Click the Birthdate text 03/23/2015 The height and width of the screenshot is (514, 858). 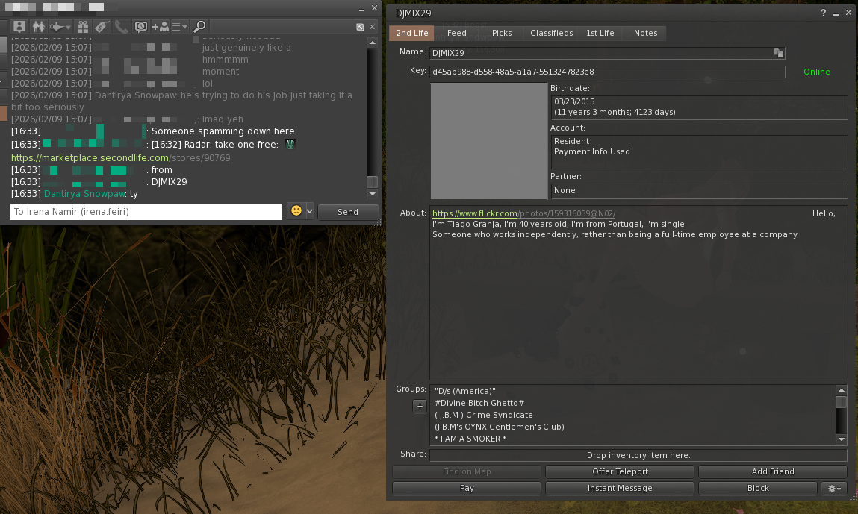click(x=574, y=101)
